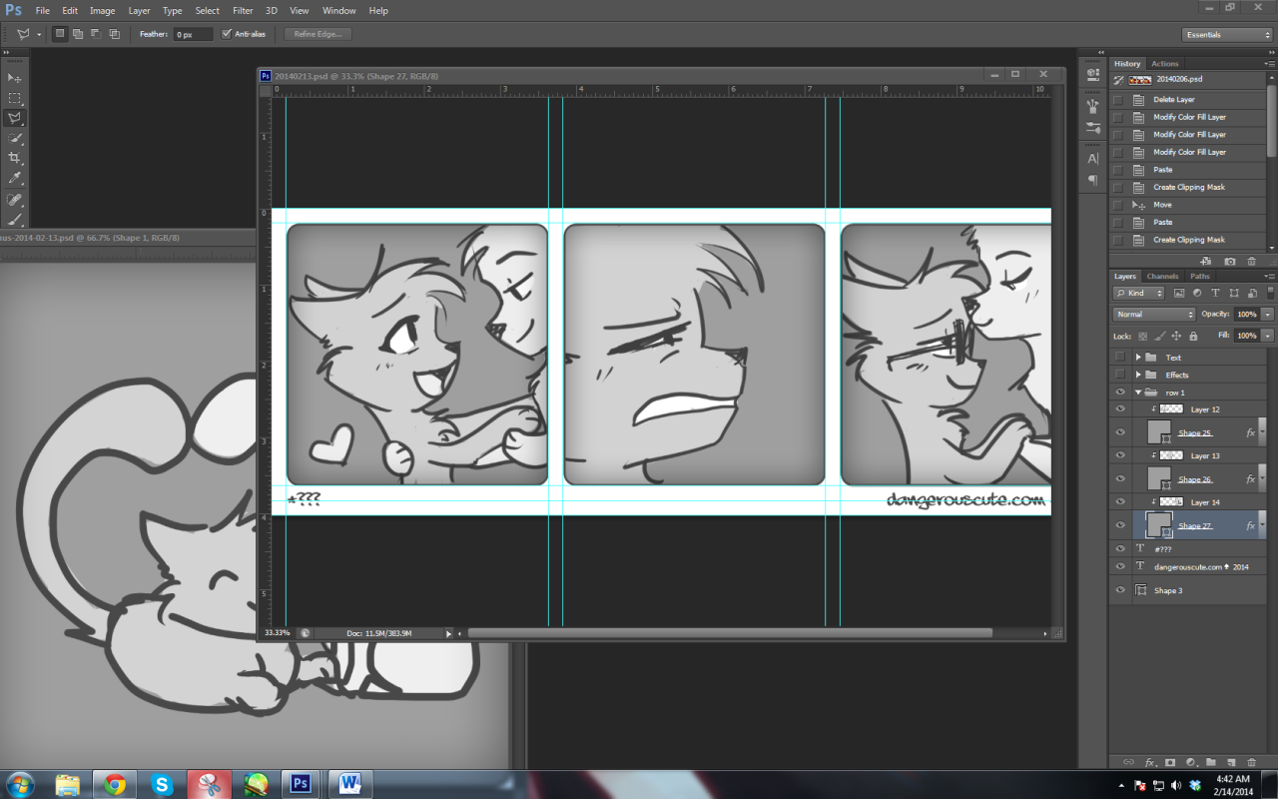Select the Move tool

15,78
